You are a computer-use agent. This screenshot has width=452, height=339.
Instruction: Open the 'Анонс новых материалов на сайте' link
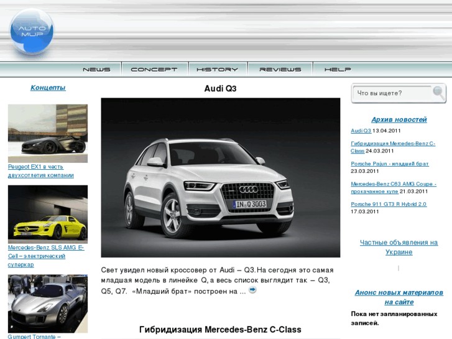[399, 297]
